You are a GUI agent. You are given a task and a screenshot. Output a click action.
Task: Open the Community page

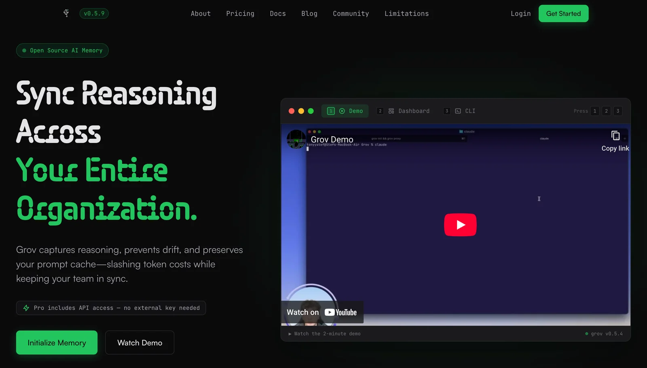click(x=351, y=14)
